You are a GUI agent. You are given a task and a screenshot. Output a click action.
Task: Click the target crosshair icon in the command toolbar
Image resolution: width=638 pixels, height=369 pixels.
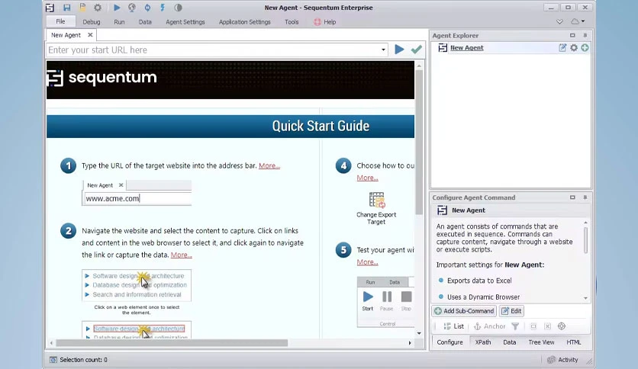tap(562, 326)
